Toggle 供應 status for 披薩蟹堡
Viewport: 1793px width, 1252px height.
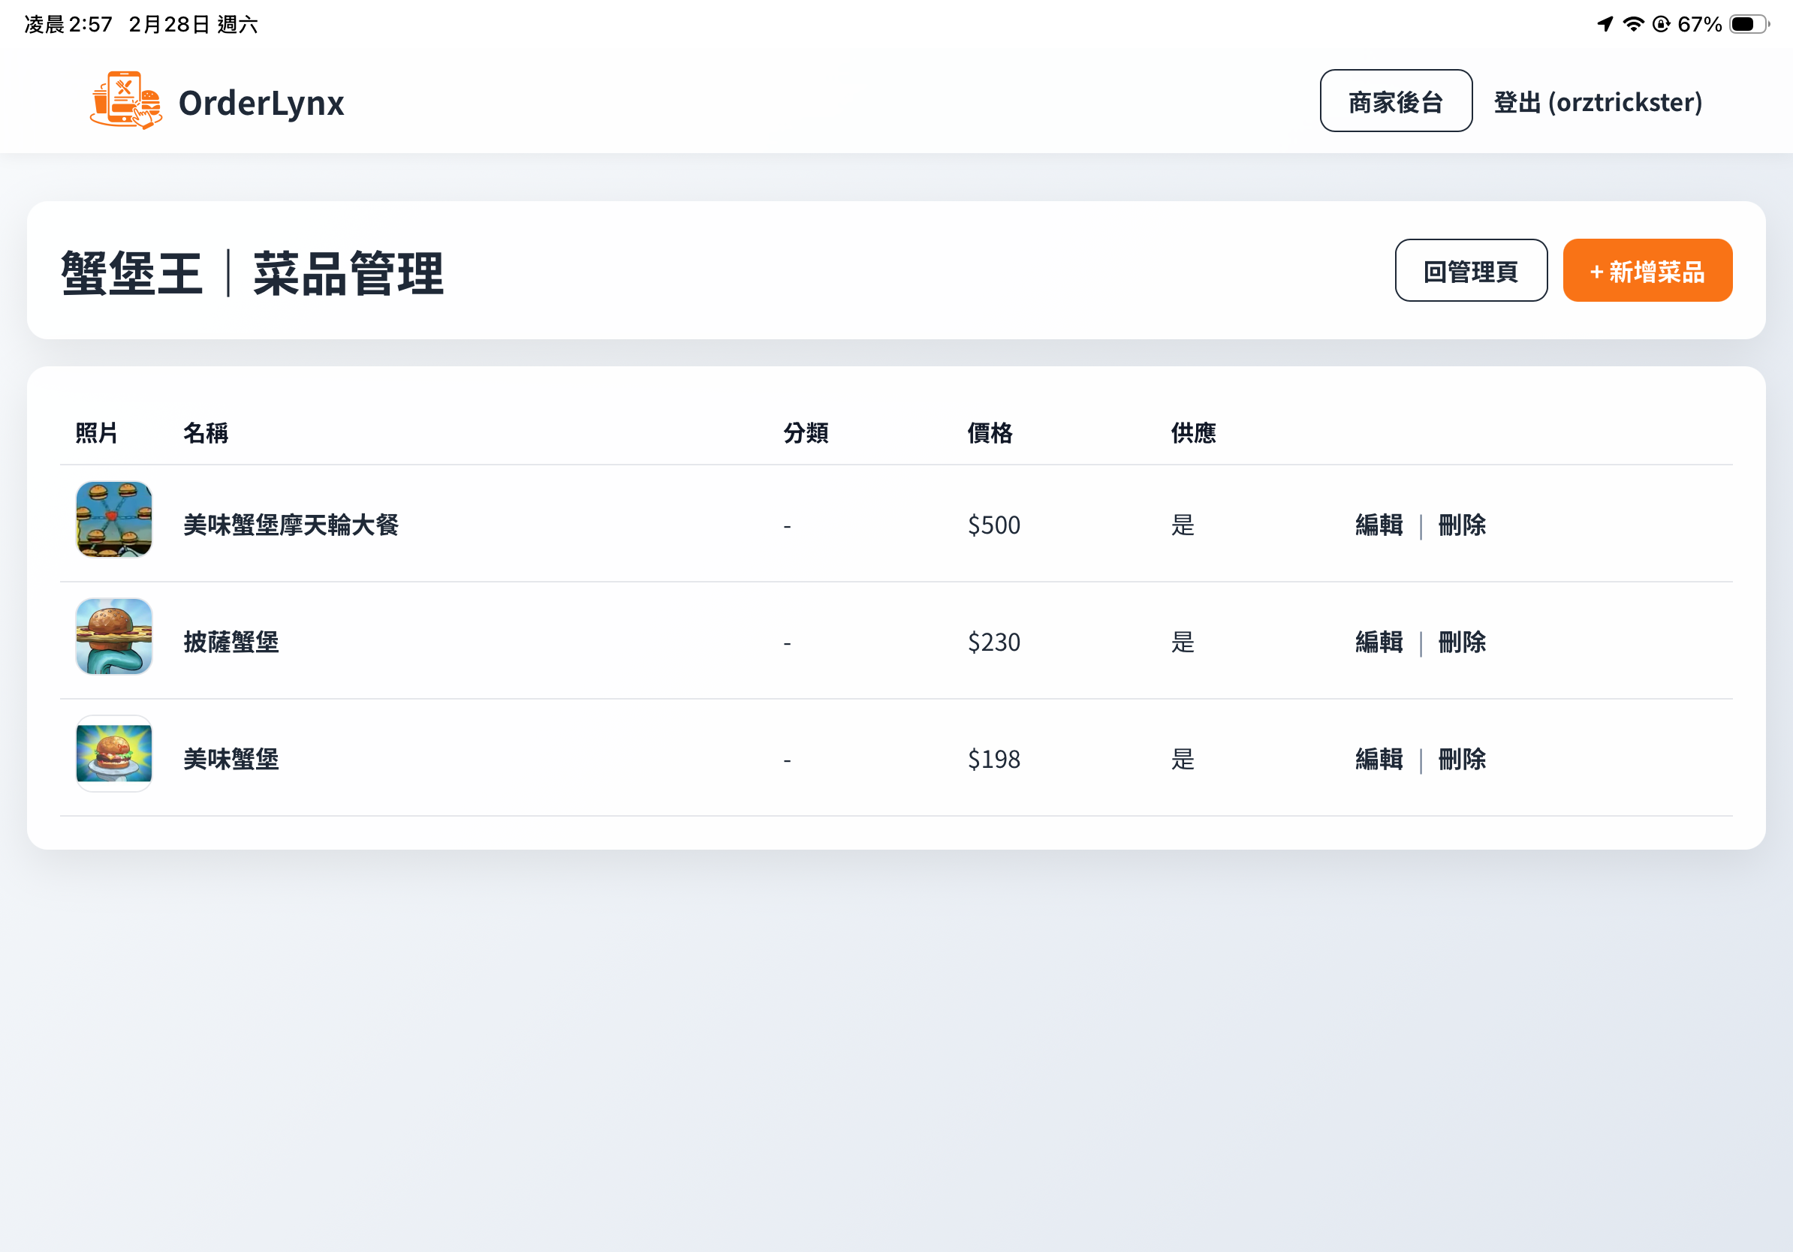1182,643
